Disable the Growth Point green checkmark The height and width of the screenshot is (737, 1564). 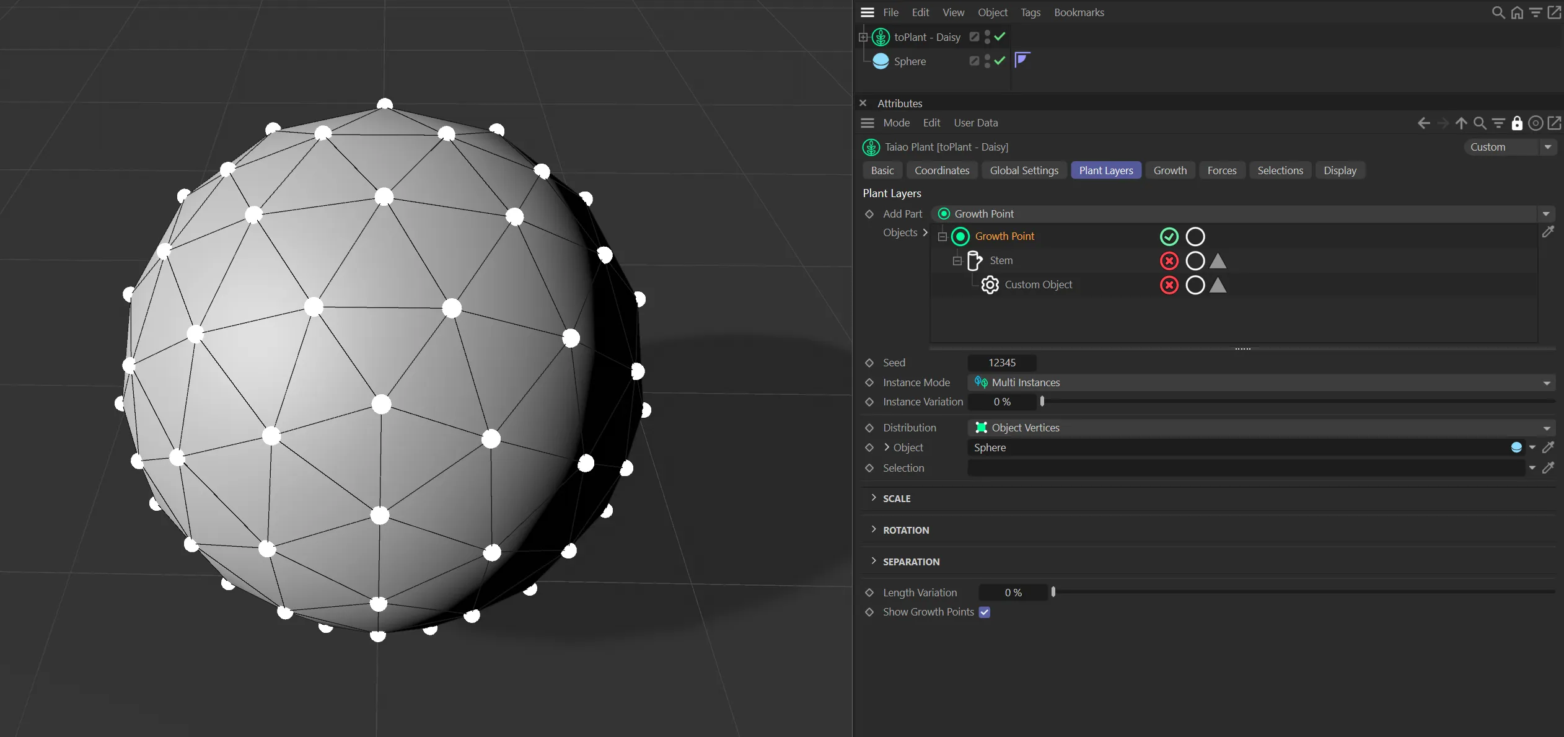[x=1169, y=236]
